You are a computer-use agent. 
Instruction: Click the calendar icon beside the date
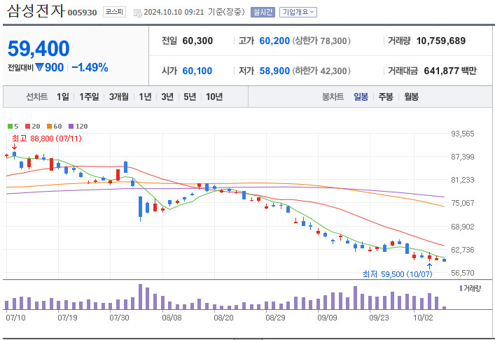[x=136, y=12]
